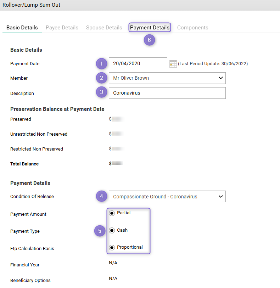Click the Preservation Balance at Payment Date heading
Image resolution: width=280 pixels, height=288 pixels.
point(57,109)
